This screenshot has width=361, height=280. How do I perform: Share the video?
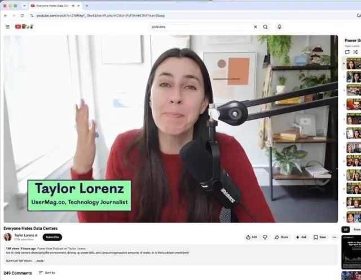(x=281, y=237)
